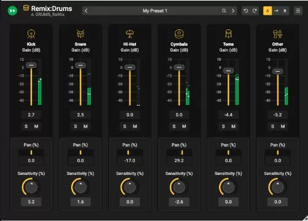
Task: Solo the Hi-Hat channel
Action: [125, 126]
